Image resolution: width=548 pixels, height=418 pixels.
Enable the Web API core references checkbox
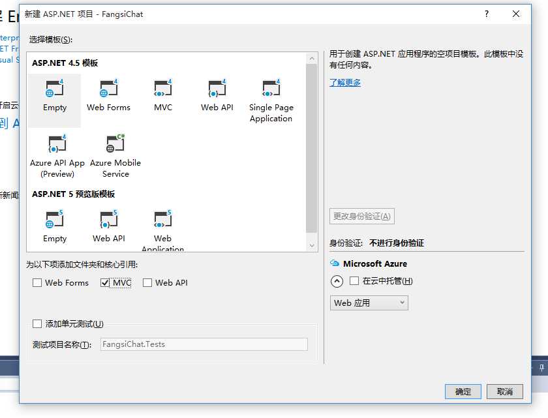tap(147, 282)
